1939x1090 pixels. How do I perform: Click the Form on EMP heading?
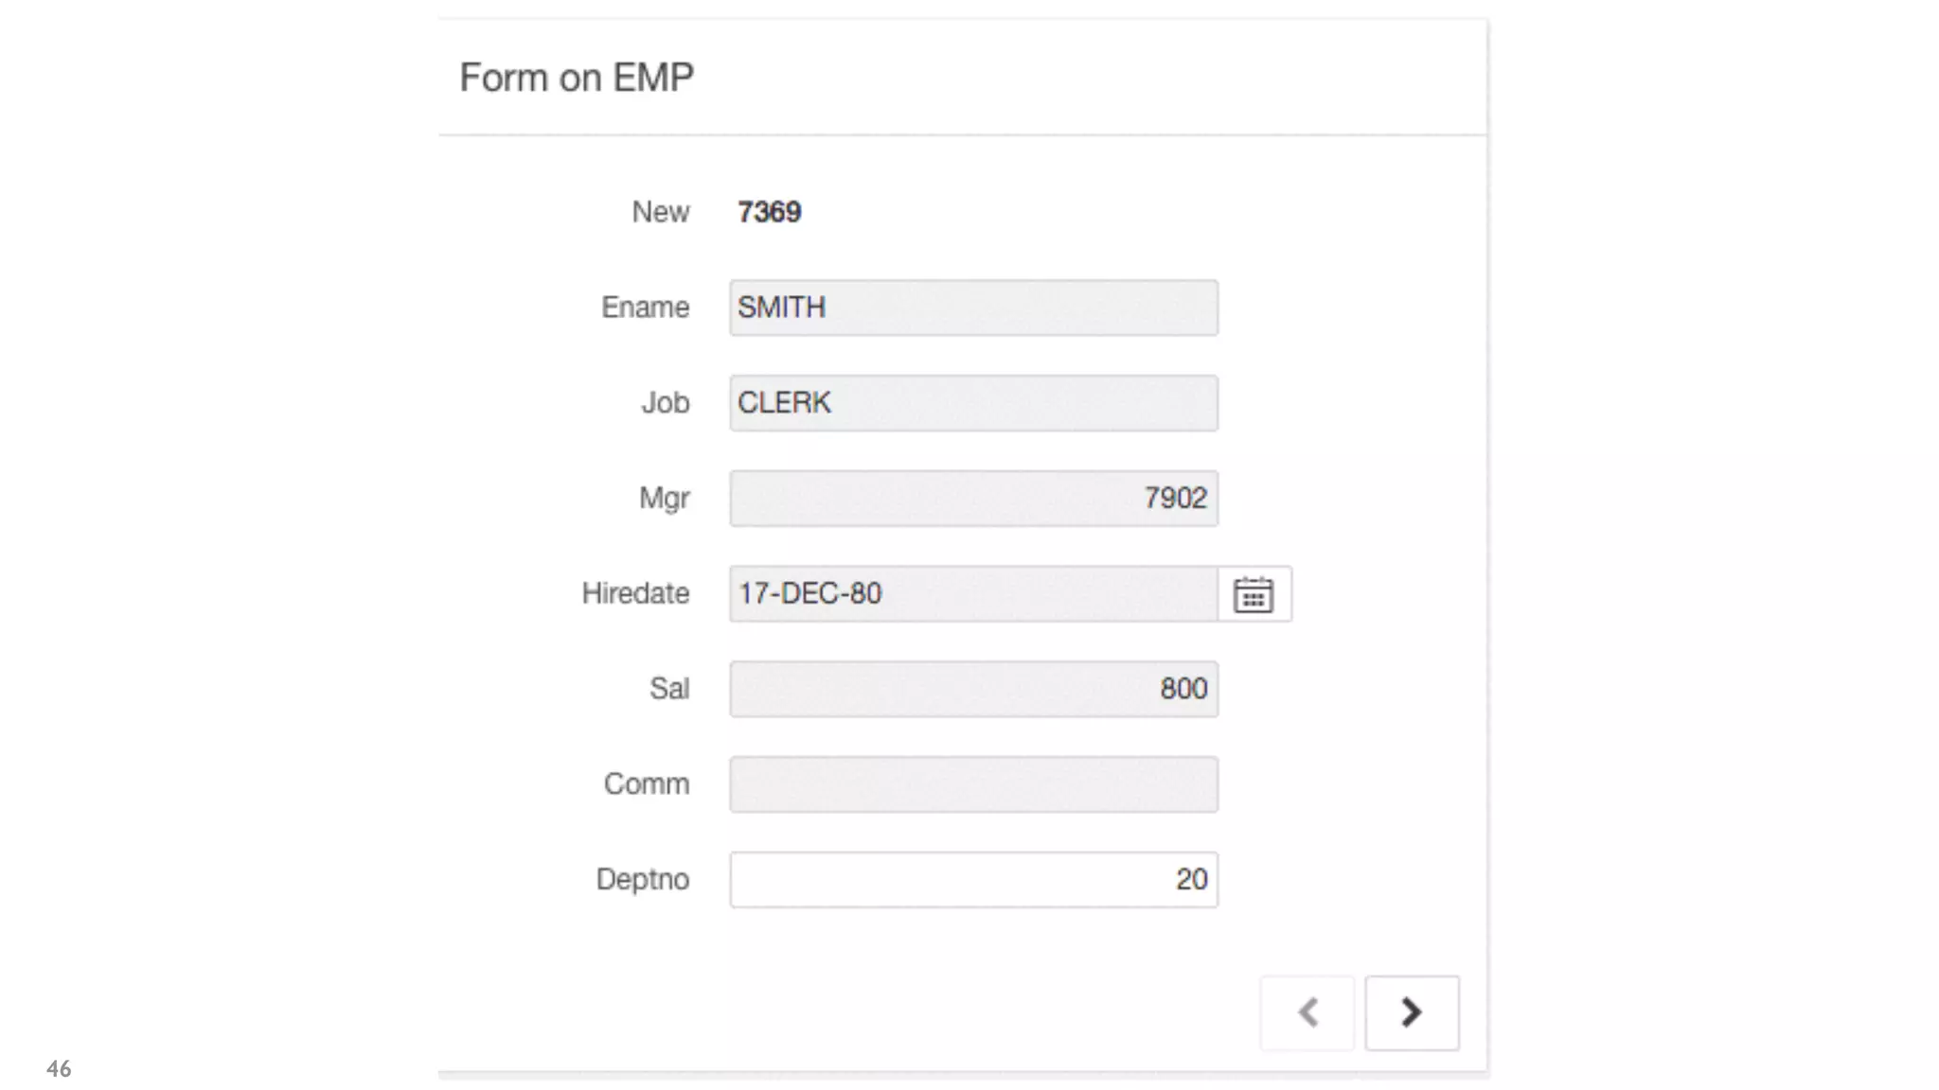[x=577, y=78]
